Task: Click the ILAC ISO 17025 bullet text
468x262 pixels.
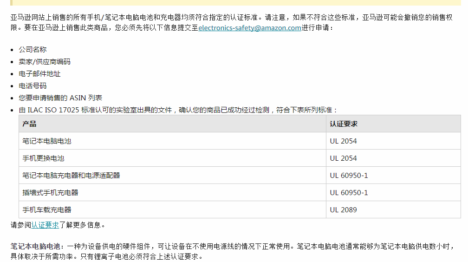Action: 178,110
